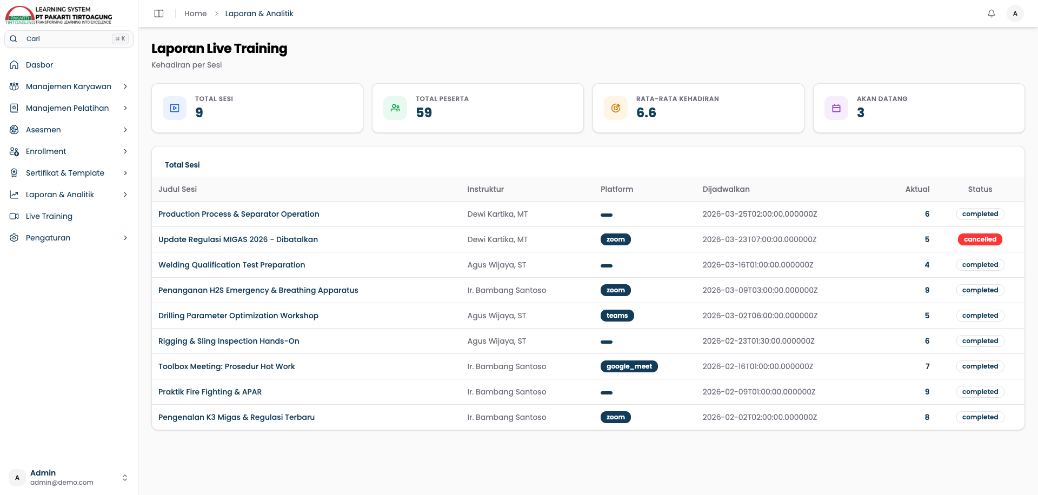Screen dimensions: 1038x495
Task: Click the Total Sesi play icon
Action: [x=175, y=108]
